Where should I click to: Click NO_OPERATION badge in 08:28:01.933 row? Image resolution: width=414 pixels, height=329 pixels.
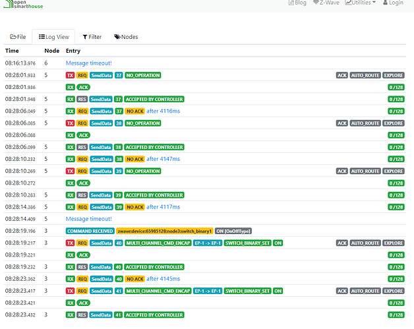(x=143, y=75)
